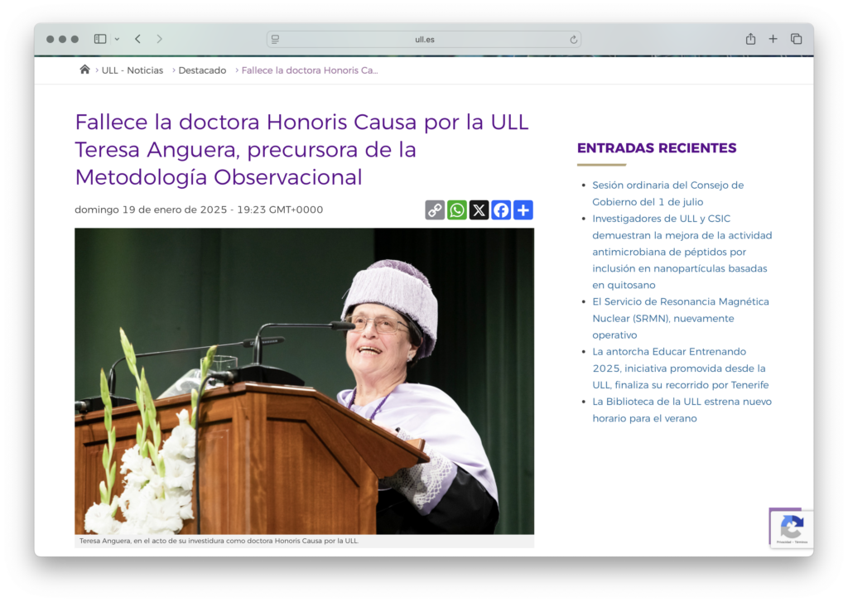Go to home via breadcrumb house icon
Screen dimensions: 848x602
(x=84, y=70)
